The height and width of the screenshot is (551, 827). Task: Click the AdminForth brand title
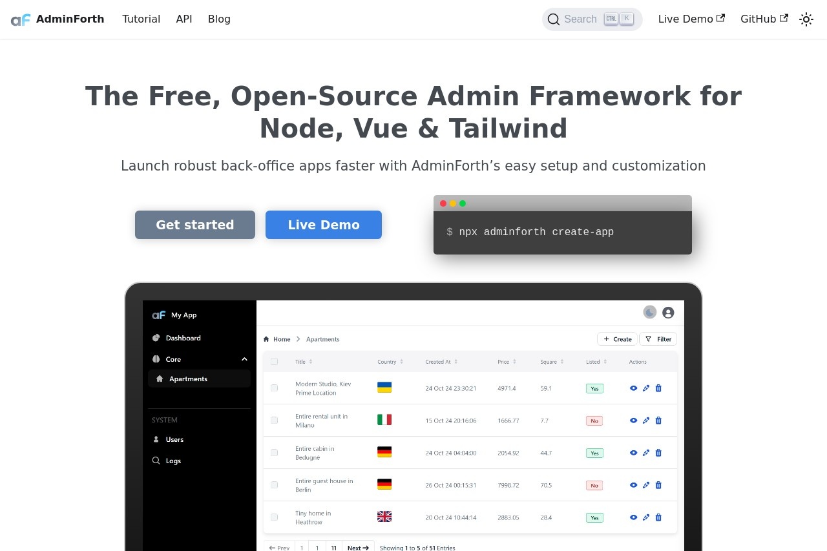70,19
